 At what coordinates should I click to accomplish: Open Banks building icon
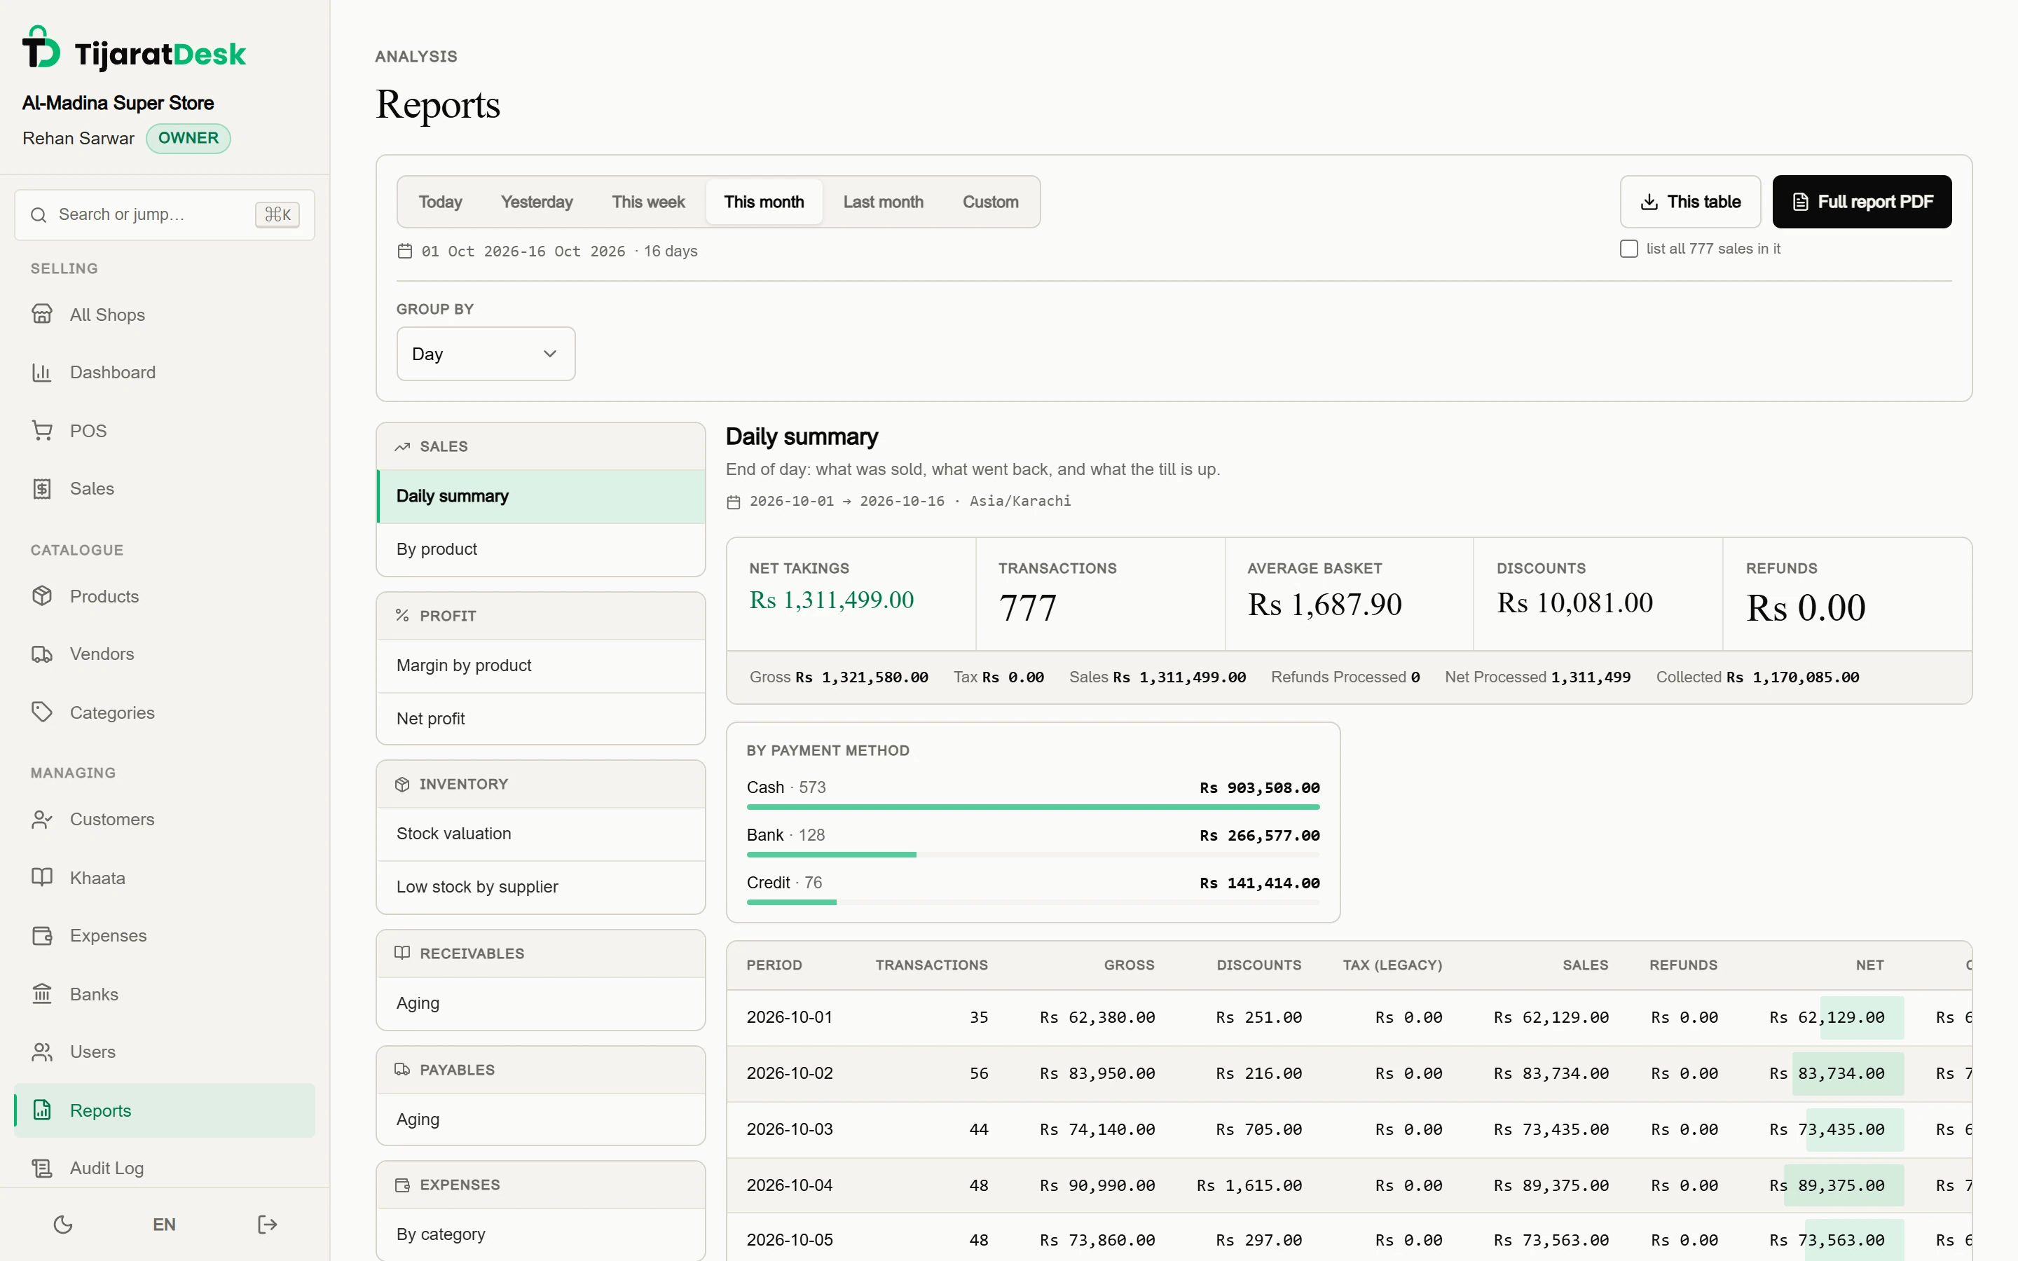(42, 994)
